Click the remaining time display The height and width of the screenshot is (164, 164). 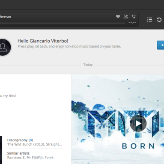[132, 23]
